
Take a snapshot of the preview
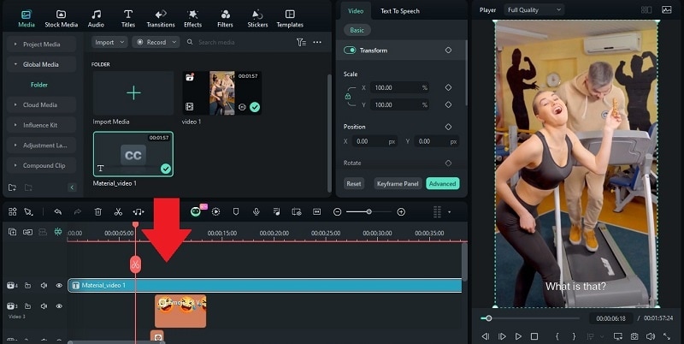634,336
